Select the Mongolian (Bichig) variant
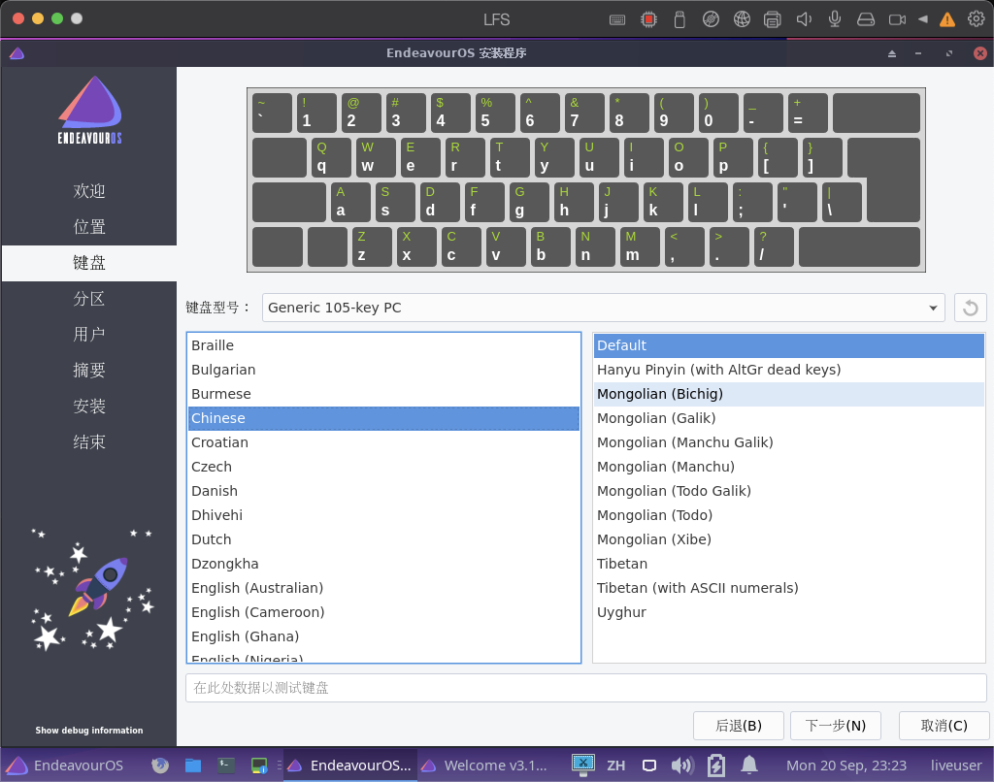994x782 pixels. click(788, 394)
